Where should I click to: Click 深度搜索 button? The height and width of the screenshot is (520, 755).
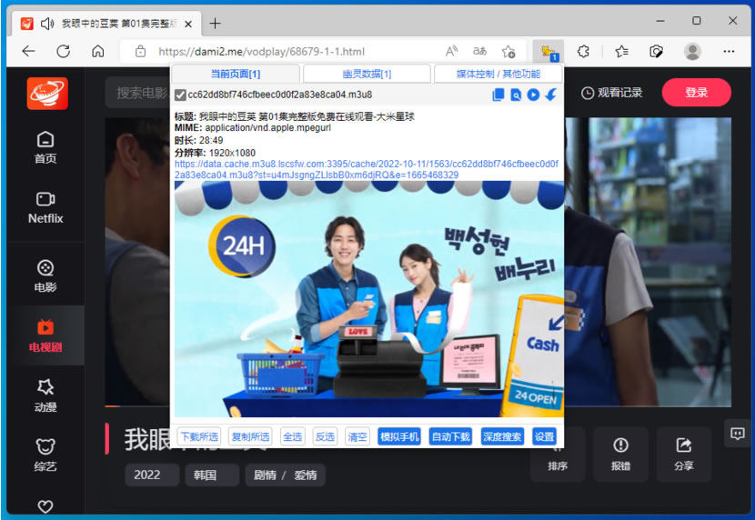(x=502, y=436)
